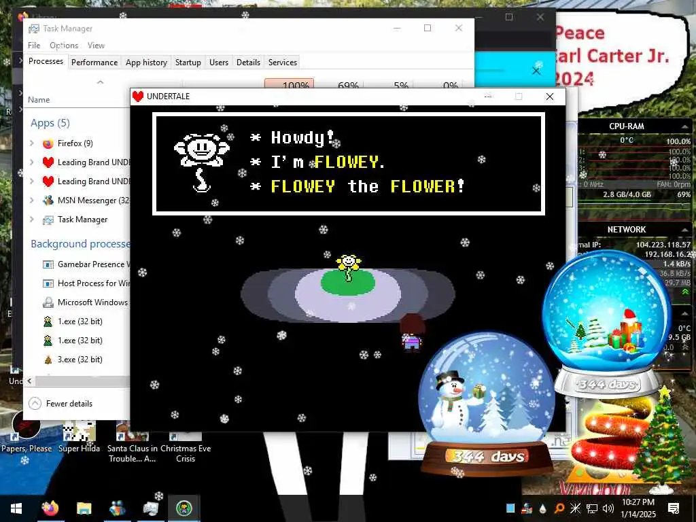Click the water drop tray icon
This screenshot has height=522, width=696.
pyautogui.click(x=543, y=508)
